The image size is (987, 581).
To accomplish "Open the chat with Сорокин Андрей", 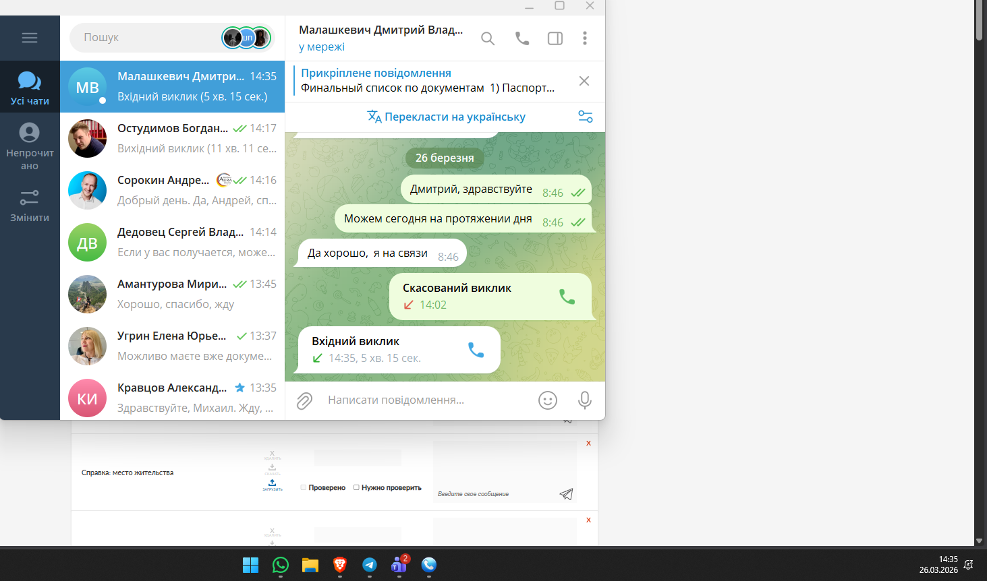I will click(173, 190).
